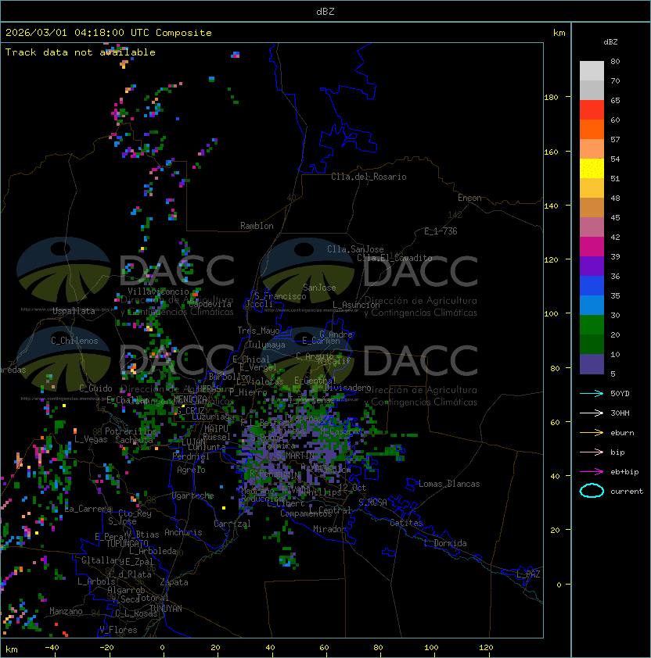Click the 'L_PAZ' map label
Image resolution: width=651 pixels, height=658 pixels.
[x=528, y=574]
